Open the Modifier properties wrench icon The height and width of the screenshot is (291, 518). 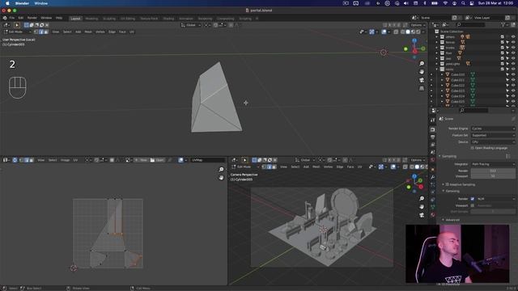pos(433,177)
